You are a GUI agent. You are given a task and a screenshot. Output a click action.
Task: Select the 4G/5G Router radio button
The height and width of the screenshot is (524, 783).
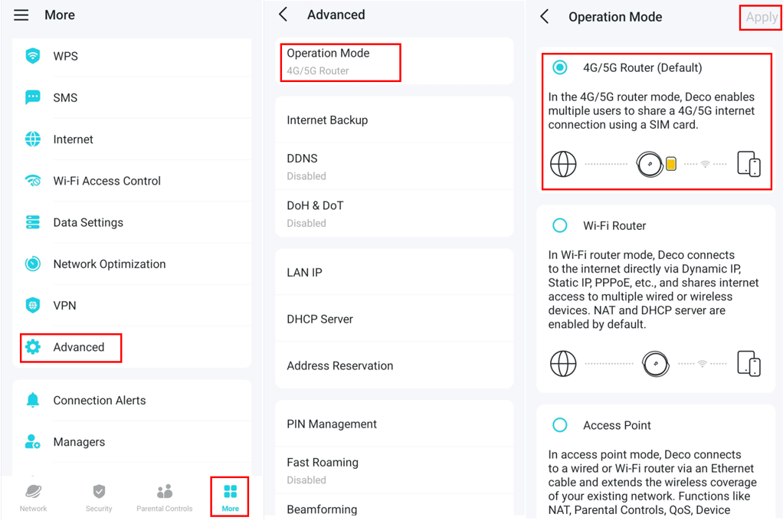560,67
